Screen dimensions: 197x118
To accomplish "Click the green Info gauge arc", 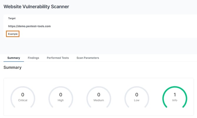I will (x=175, y=87).
